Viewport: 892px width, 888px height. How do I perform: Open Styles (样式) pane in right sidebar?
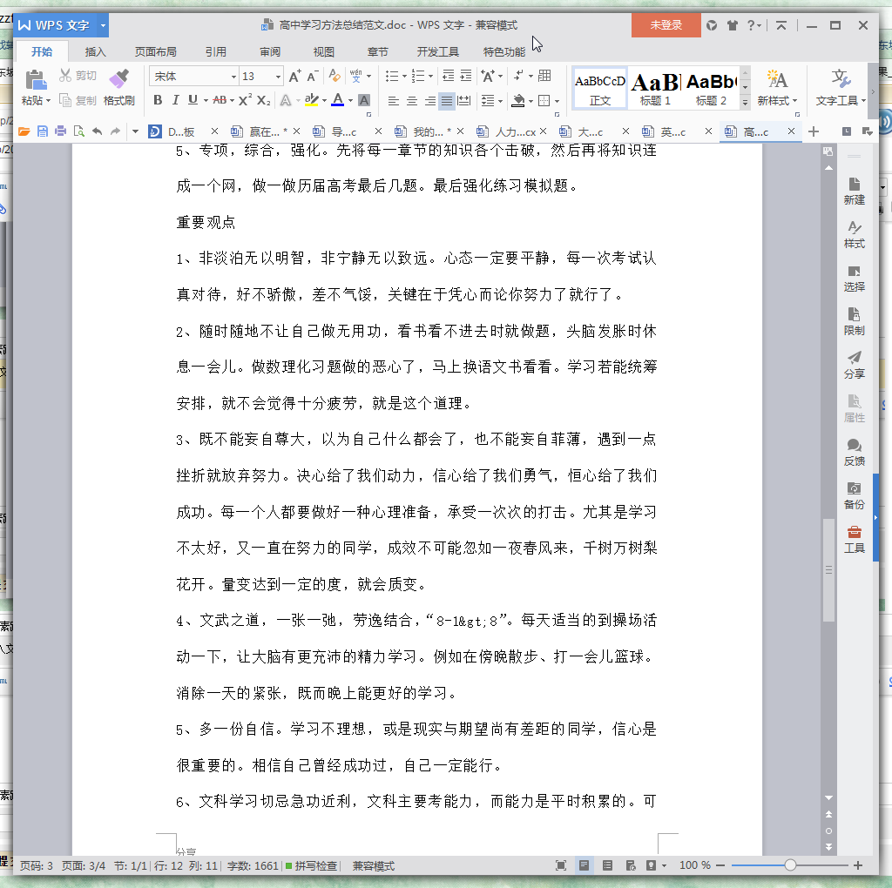click(854, 235)
